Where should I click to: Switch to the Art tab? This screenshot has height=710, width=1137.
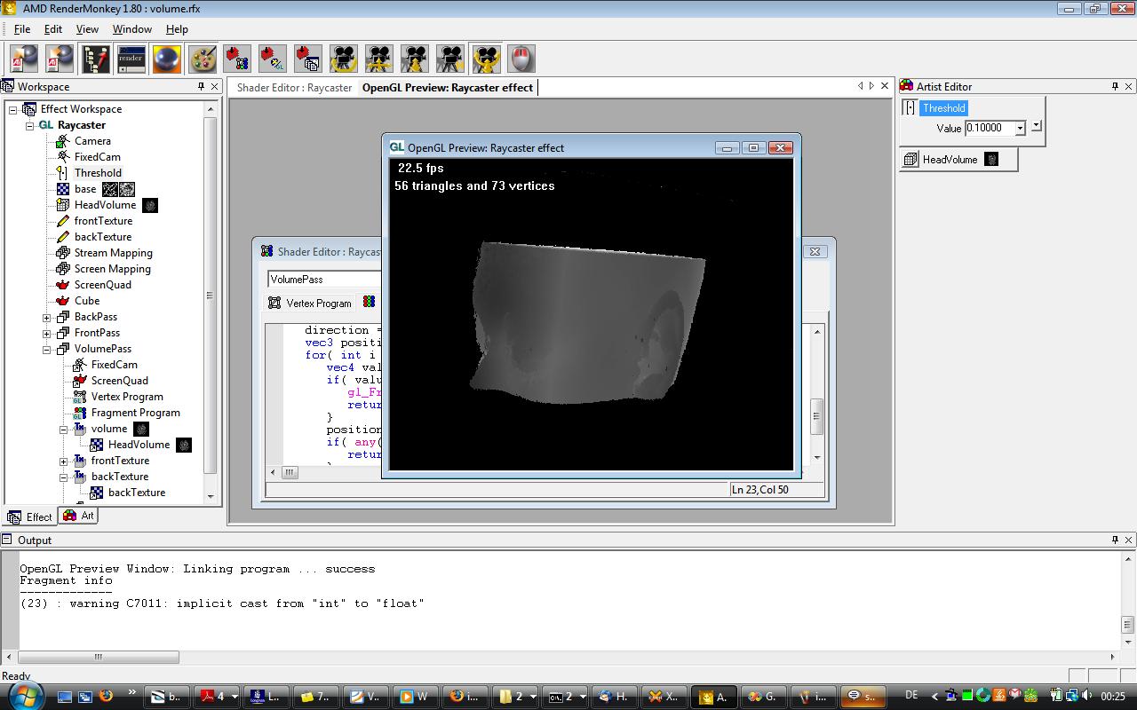tap(79, 516)
